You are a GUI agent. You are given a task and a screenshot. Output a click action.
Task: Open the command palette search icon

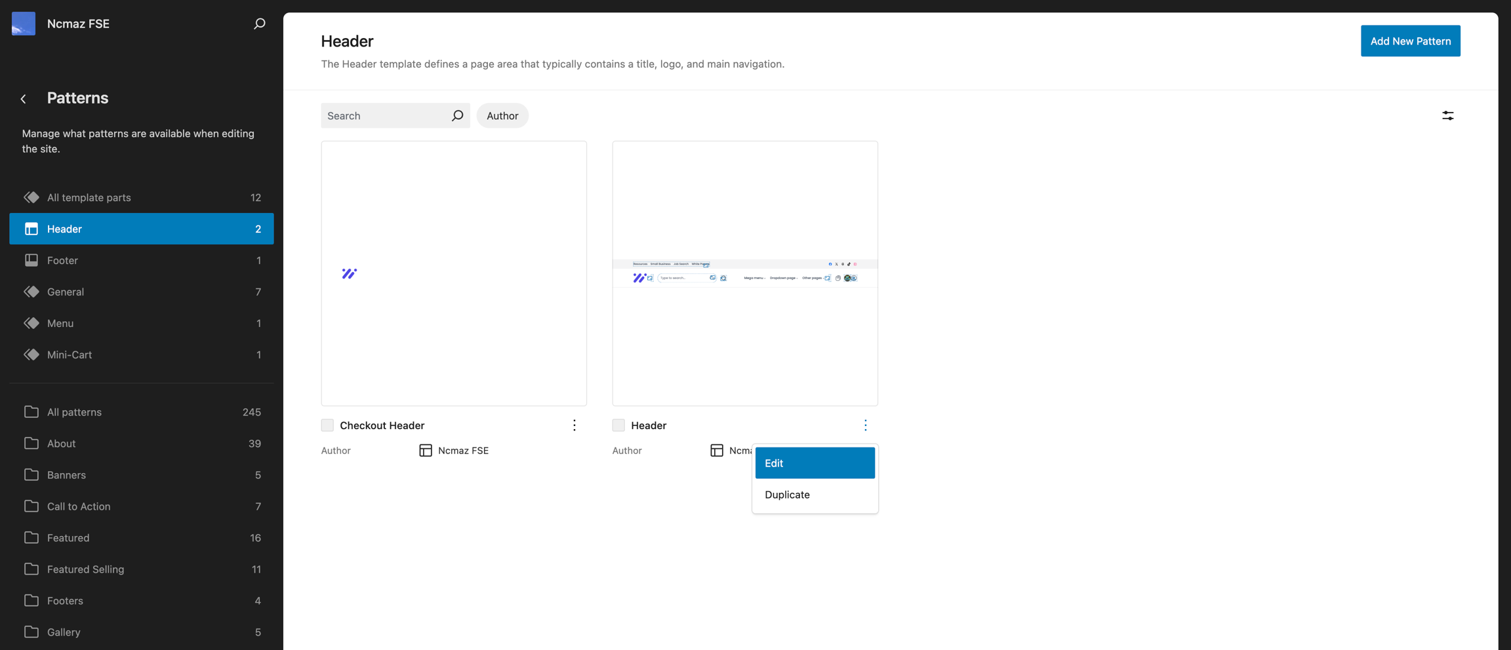pos(259,24)
